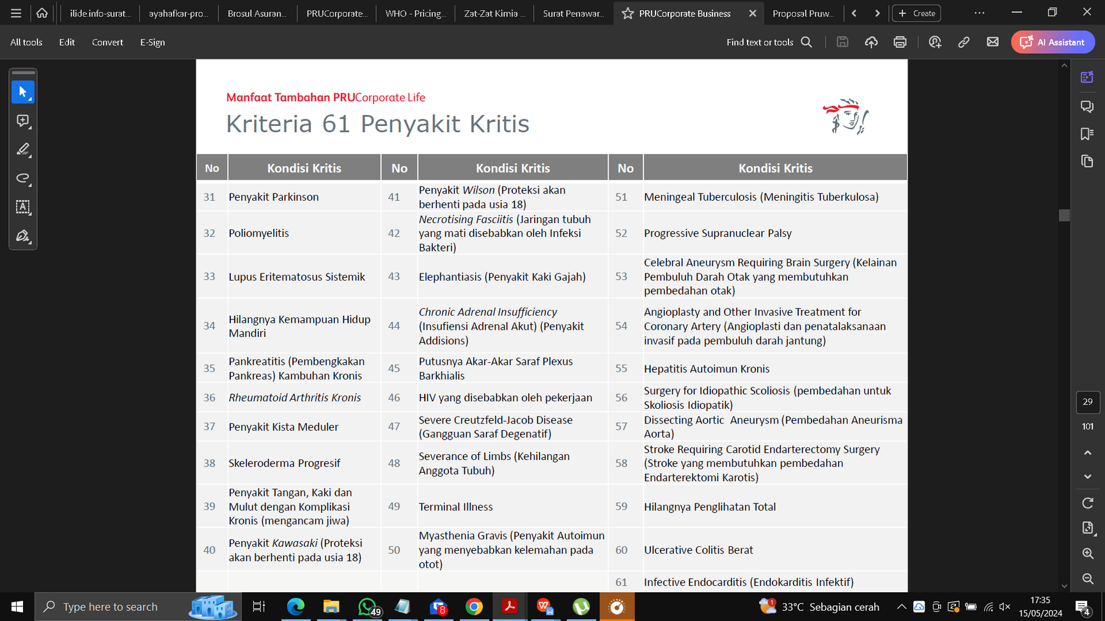The height and width of the screenshot is (621, 1105).
Task: Select the fill and sign tool
Action: (x=23, y=236)
